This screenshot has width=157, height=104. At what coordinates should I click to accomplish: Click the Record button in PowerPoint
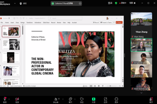coord(96,22)
